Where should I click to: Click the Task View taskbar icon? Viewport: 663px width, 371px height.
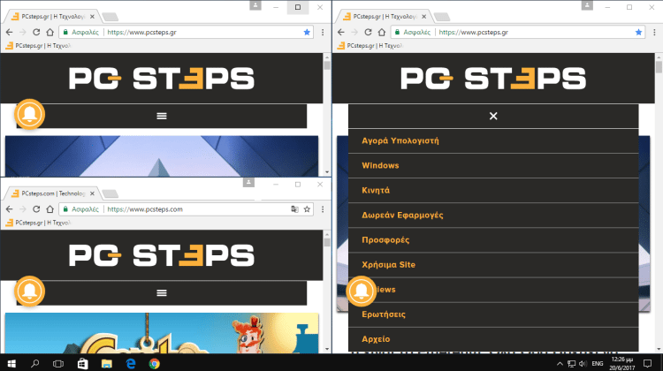pos(58,363)
